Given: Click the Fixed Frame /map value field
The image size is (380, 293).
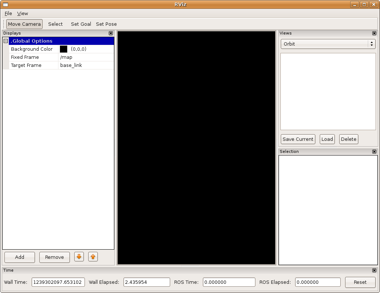Looking at the screenshot, I should (x=86, y=57).
